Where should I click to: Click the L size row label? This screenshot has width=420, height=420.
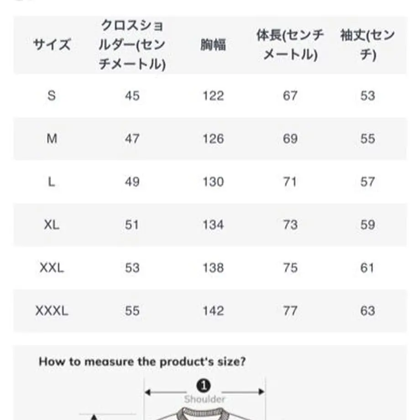coord(52,182)
